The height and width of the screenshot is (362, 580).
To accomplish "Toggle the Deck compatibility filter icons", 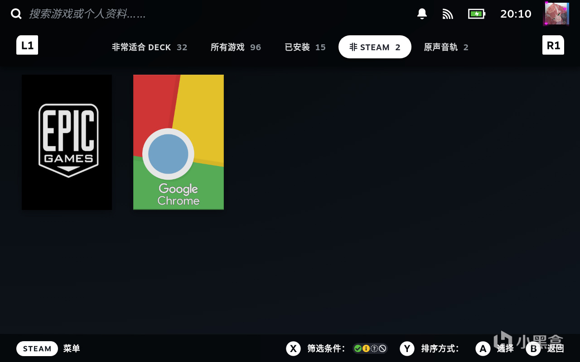I will [x=370, y=348].
